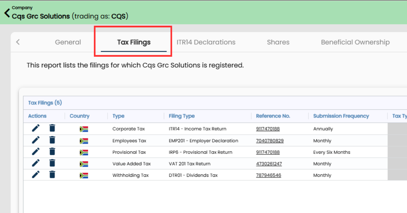Edit the Employees Tax filing
This screenshot has height=213, width=407.
pyautogui.click(x=36, y=140)
